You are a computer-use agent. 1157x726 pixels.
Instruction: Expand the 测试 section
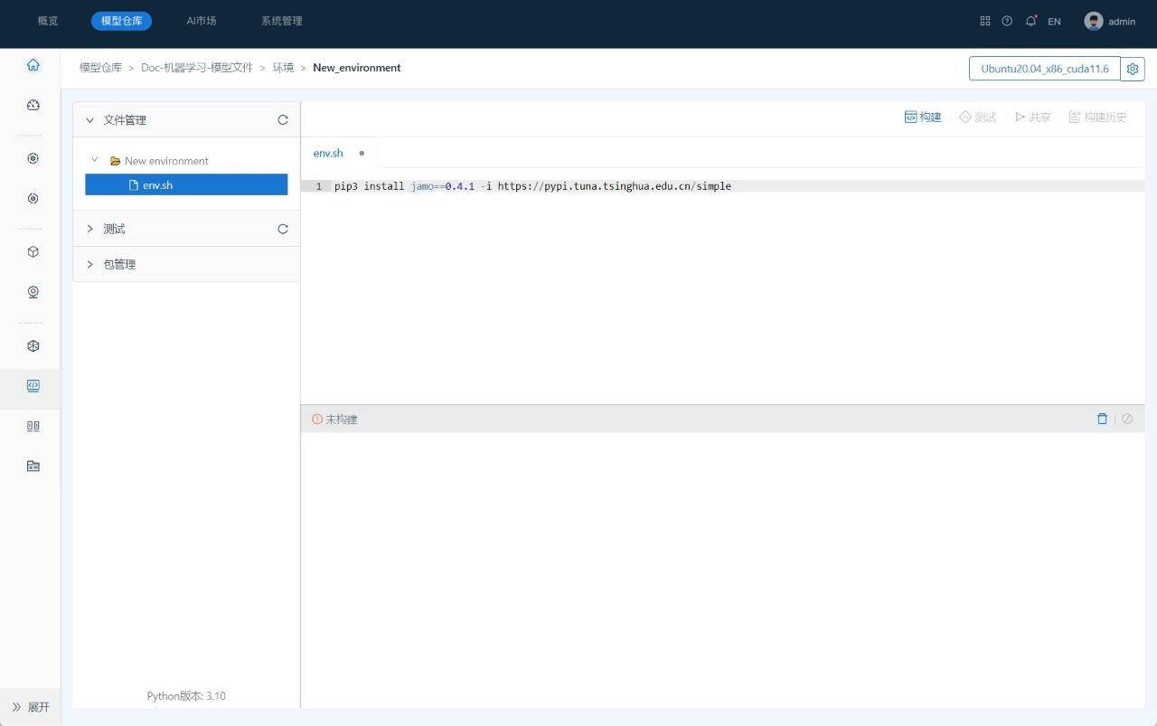point(89,229)
